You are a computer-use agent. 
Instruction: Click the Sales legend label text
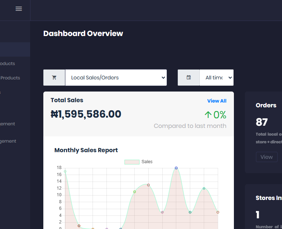147,162
